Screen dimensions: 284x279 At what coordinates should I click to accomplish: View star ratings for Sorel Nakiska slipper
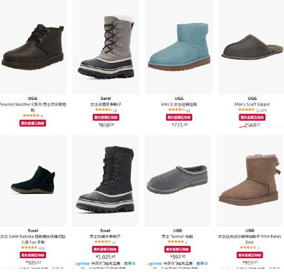pyautogui.click(x=29, y=248)
